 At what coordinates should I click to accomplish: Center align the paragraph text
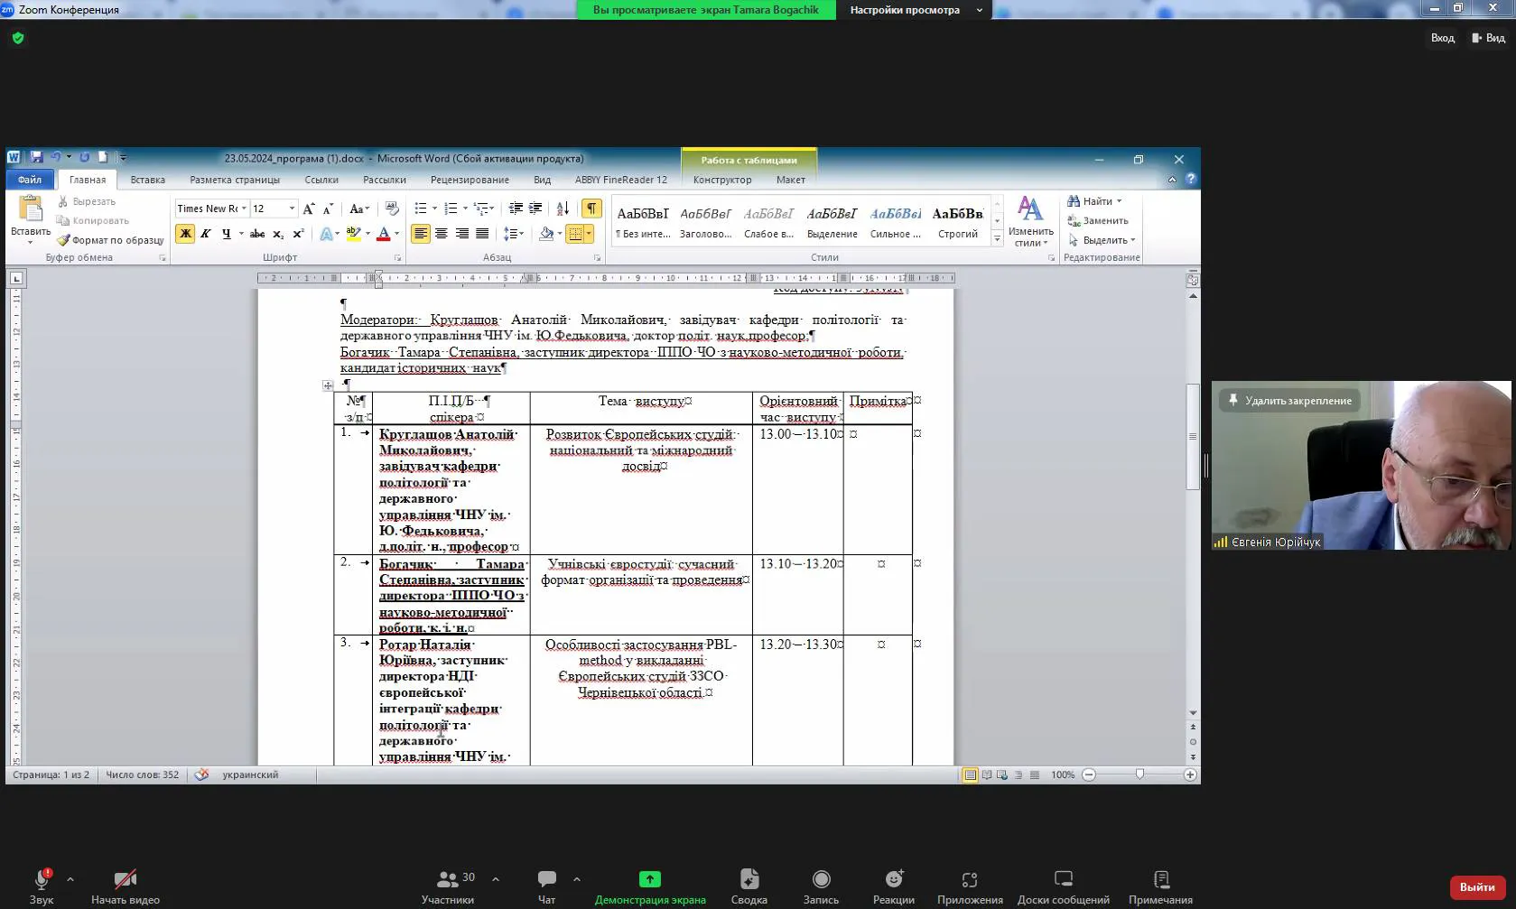(442, 234)
